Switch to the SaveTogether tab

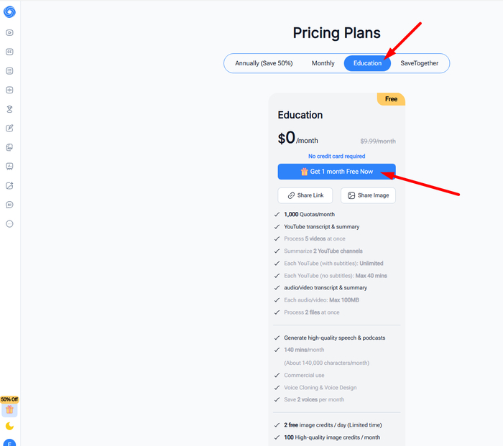[419, 63]
